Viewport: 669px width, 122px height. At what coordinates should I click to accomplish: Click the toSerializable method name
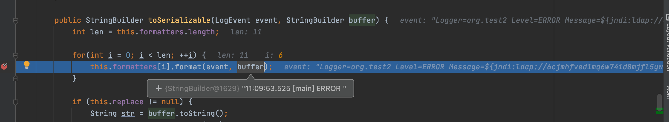(179, 20)
